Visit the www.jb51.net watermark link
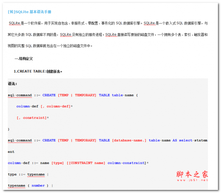This screenshot has height=193, width=221. tap(193, 180)
